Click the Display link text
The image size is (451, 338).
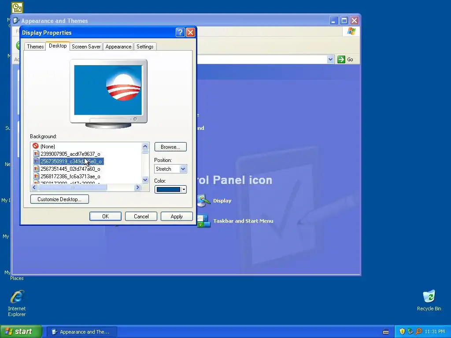point(222,201)
